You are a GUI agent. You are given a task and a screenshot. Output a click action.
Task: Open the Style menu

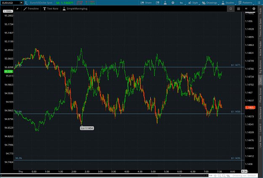[193, 3]
